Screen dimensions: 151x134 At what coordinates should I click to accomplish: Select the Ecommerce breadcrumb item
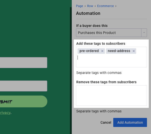point(105,6)
